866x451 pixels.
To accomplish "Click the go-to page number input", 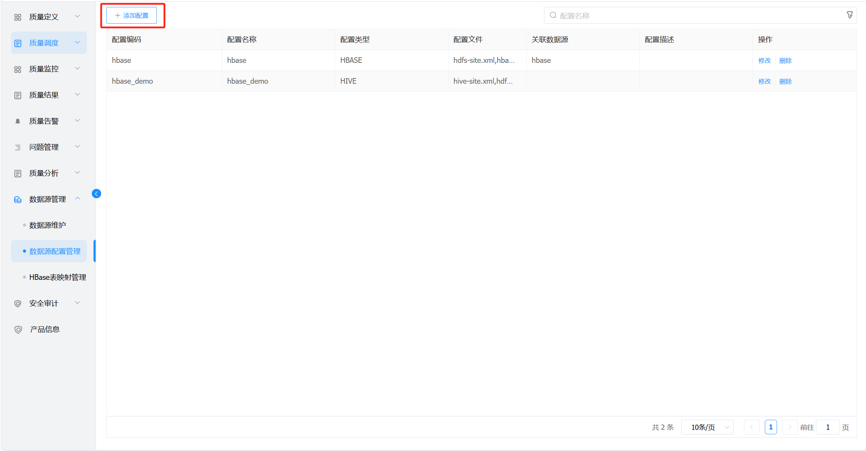I will (x=827, y=427).
